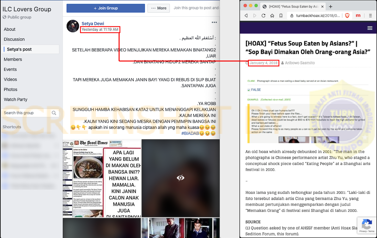Click the FALSE rating image
377x238 pixels.
click(254, 90)
